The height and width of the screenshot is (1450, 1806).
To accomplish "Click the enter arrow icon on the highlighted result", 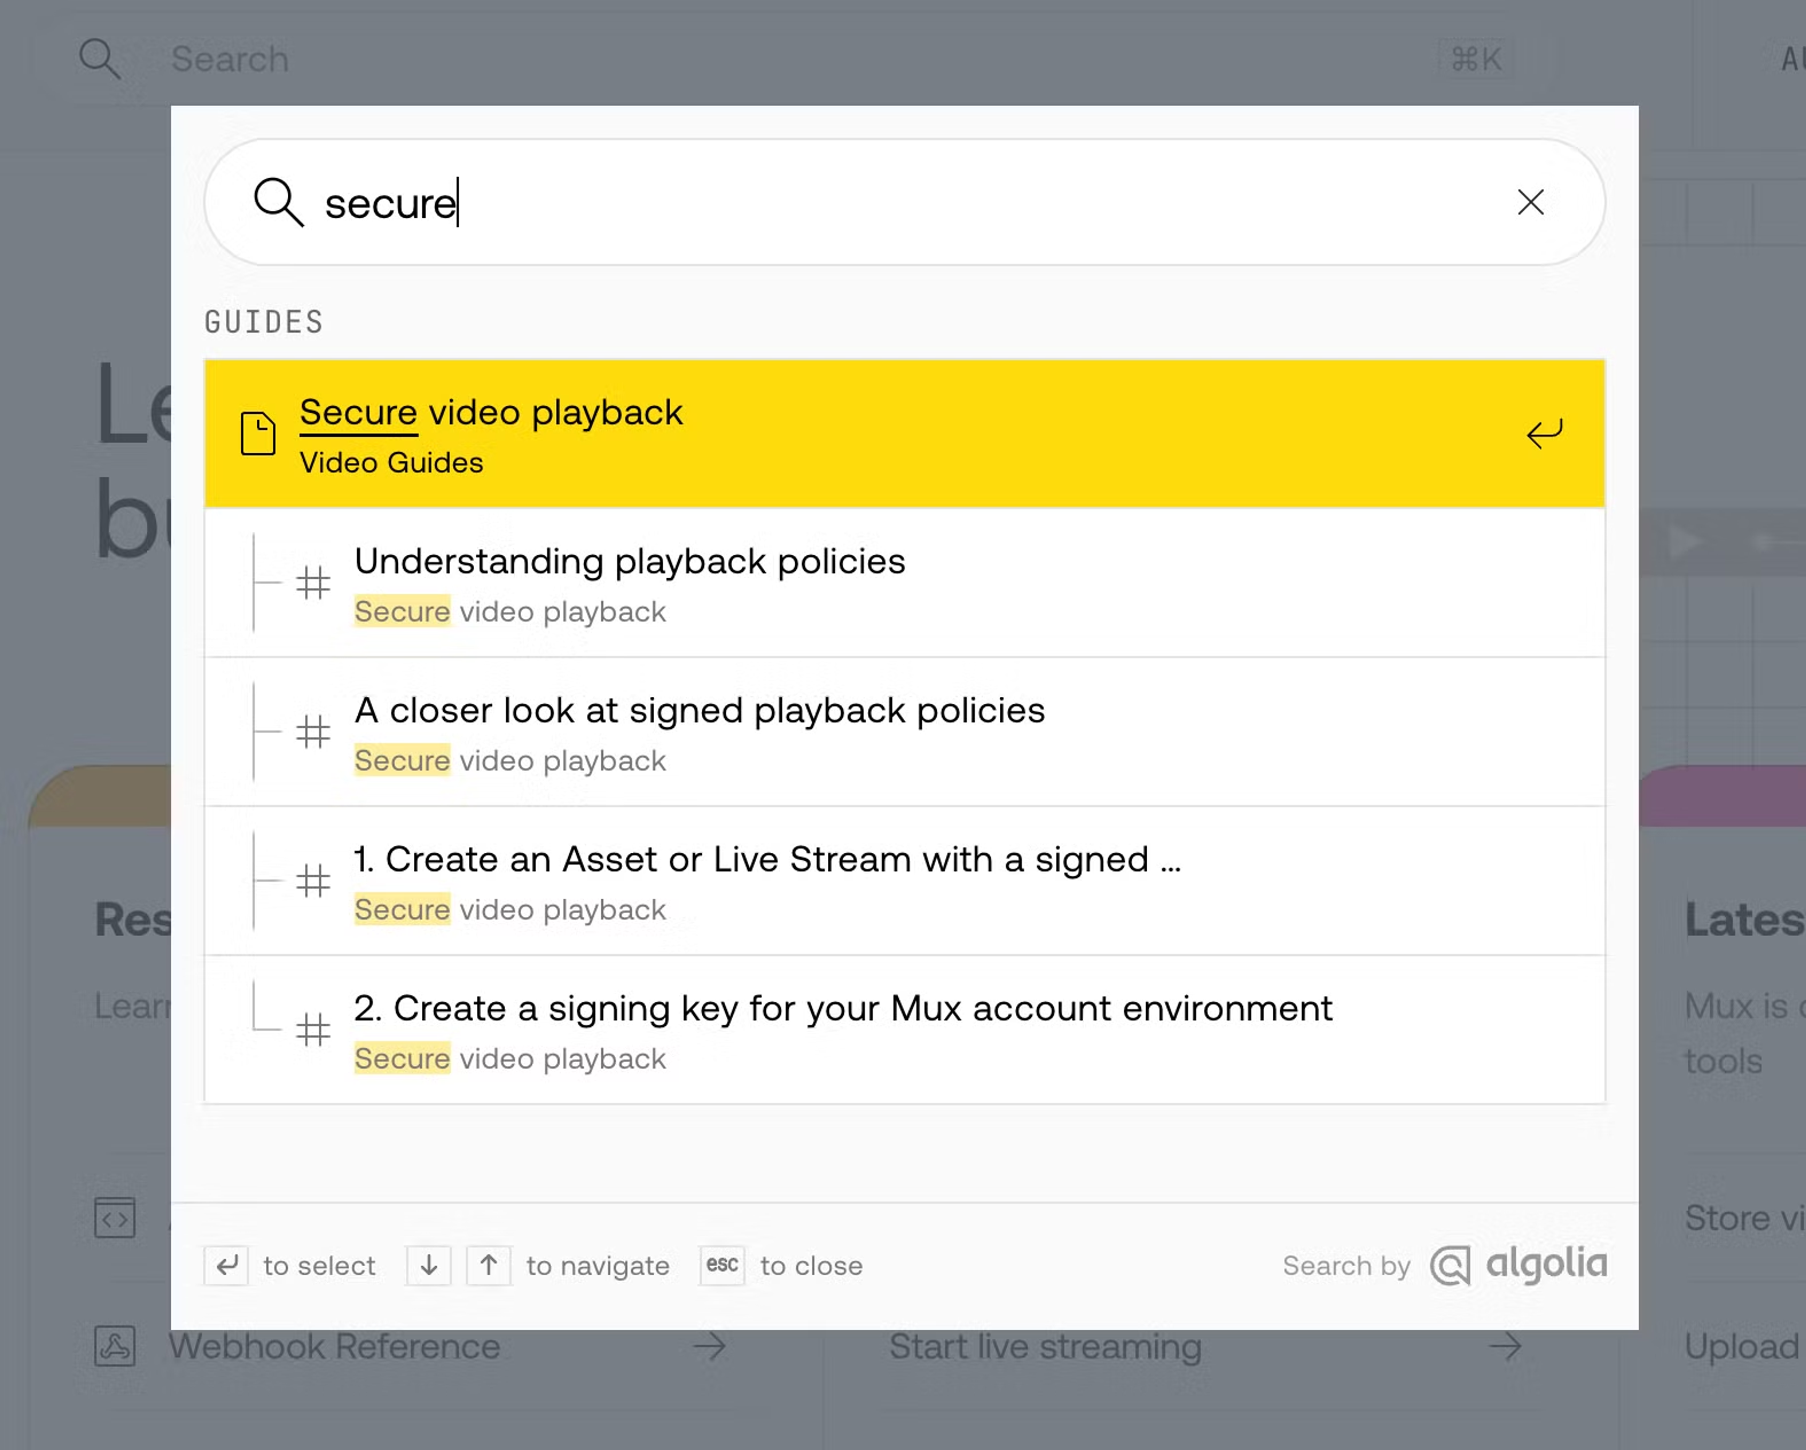I will coord(1544,433).
